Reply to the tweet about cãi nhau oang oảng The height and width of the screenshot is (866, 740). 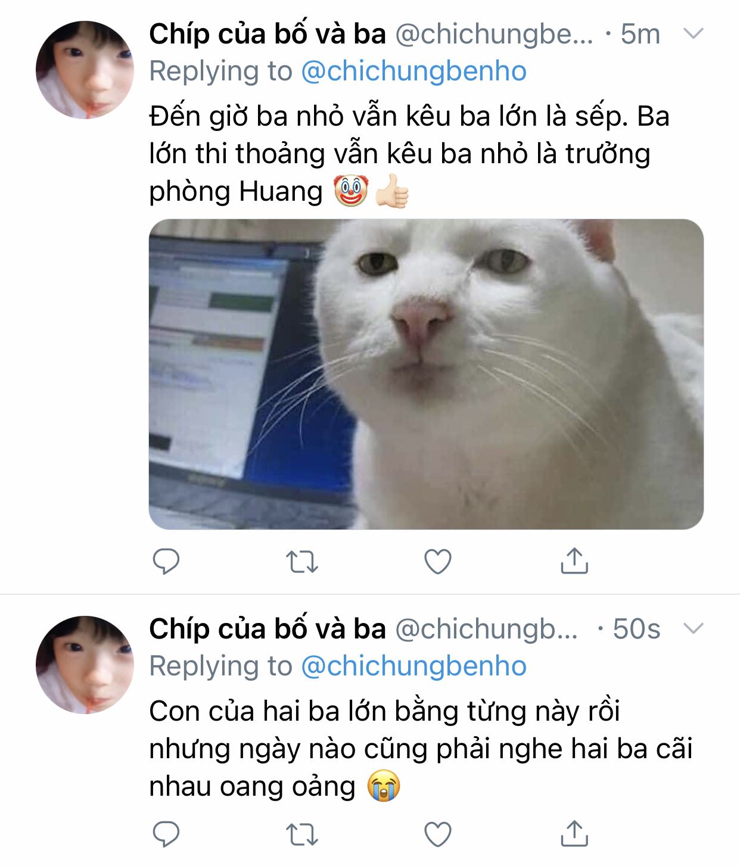pos(166,834)
